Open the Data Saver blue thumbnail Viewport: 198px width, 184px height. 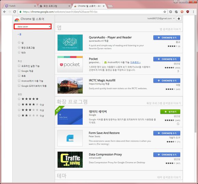tap(70, 116)
